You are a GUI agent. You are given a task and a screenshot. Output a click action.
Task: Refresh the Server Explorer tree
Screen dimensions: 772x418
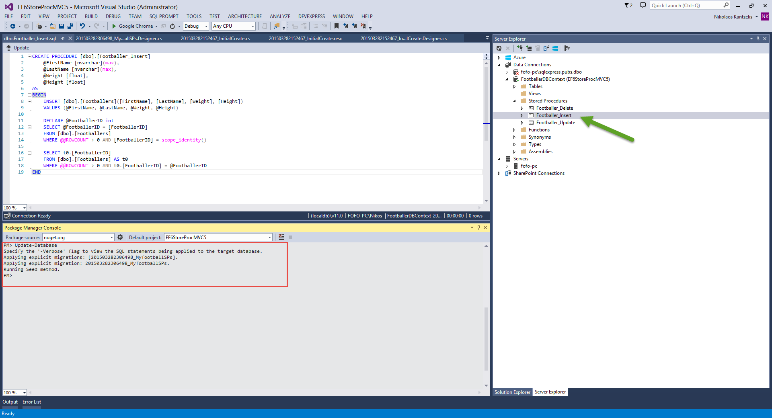point(499,48)
